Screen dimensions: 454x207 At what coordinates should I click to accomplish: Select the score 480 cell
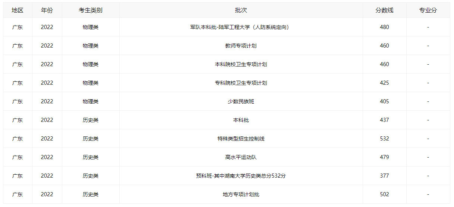point(384,27)
